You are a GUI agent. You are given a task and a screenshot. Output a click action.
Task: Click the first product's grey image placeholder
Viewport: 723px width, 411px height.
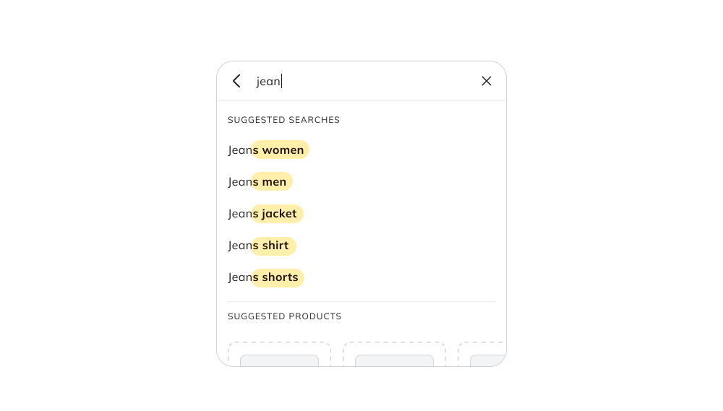(x=279, y=360)
